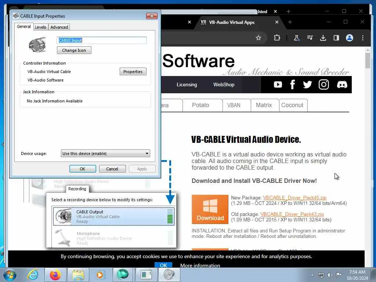
Task: Click the network icon in system tray
Action: pos(321,275)
